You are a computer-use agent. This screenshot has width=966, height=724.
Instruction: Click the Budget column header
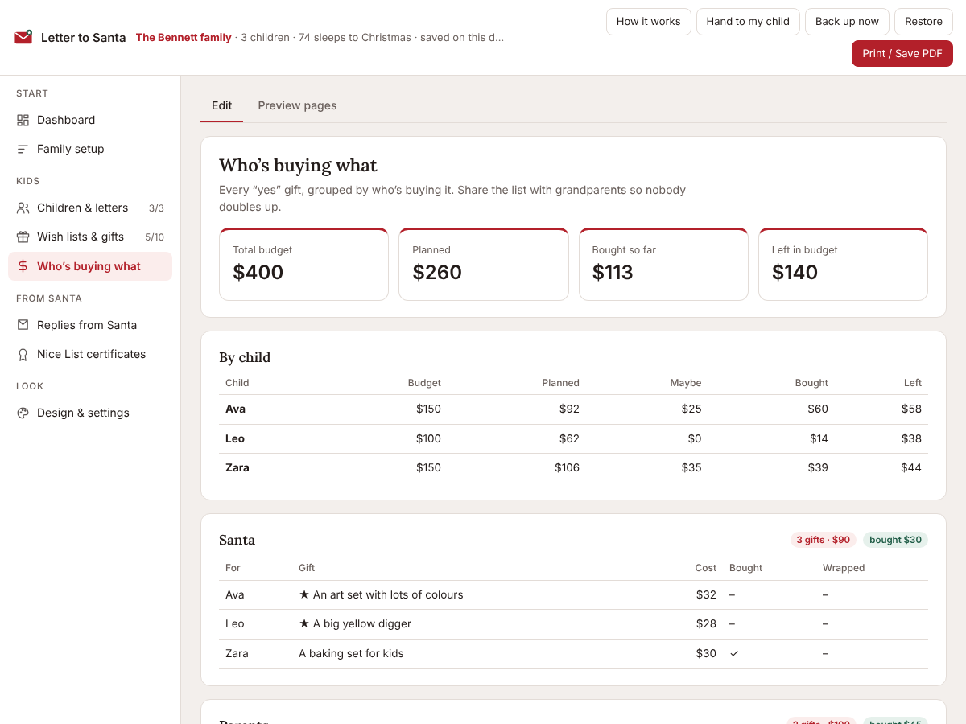click(x=424, y=383)
